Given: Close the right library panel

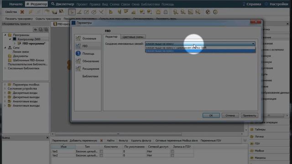Looking at the screenshot, I should point(287,24).
